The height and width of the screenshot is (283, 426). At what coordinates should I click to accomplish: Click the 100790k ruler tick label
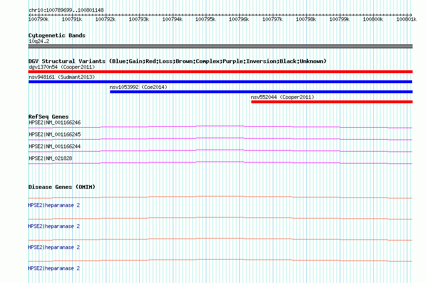tap(38, 19)
